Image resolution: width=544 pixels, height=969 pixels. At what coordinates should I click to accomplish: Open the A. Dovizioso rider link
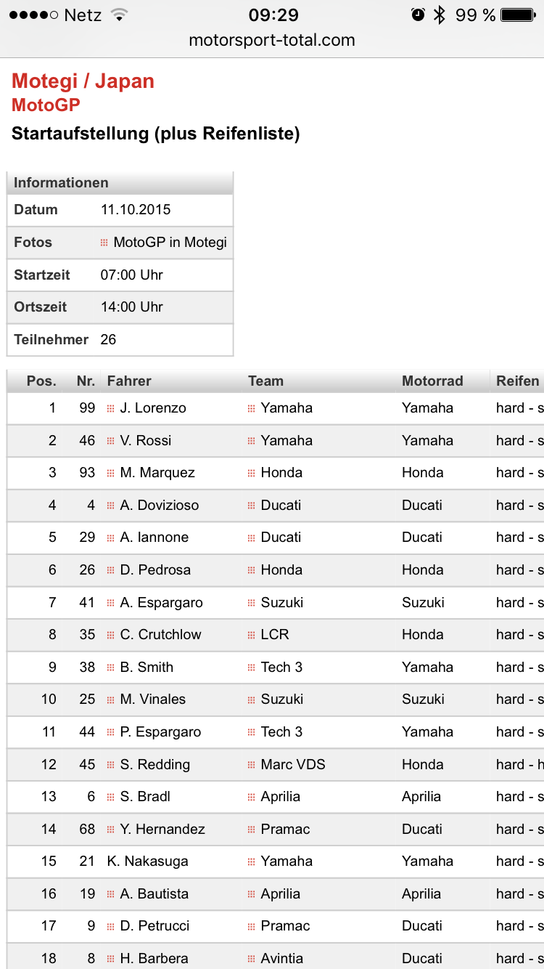[159, 506]
